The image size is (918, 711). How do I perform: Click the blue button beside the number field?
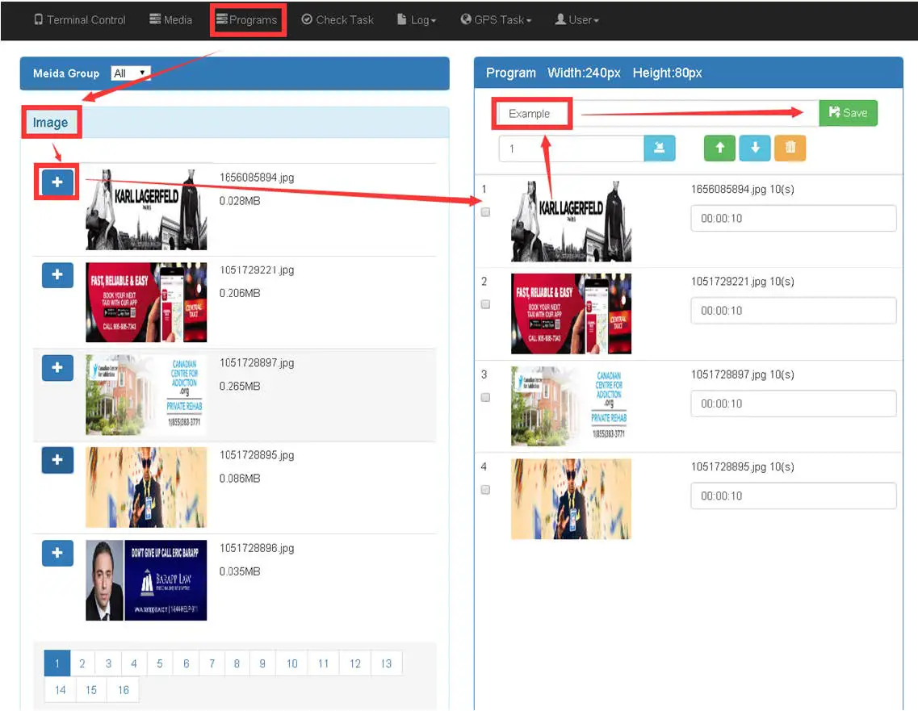pos(659,148)
